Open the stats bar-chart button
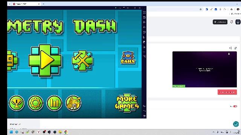Image resolution: width=241 pixels, height=135 pixels. pyautogui.click(x=54, y=103)
